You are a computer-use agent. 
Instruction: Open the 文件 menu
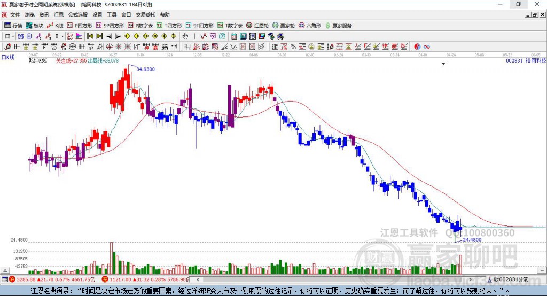15,14
